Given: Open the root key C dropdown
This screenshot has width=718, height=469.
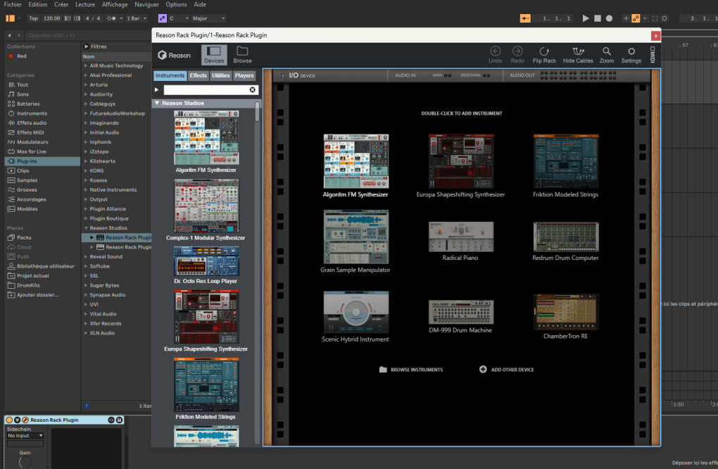Looking at the screenshot, I should point(179,18).
